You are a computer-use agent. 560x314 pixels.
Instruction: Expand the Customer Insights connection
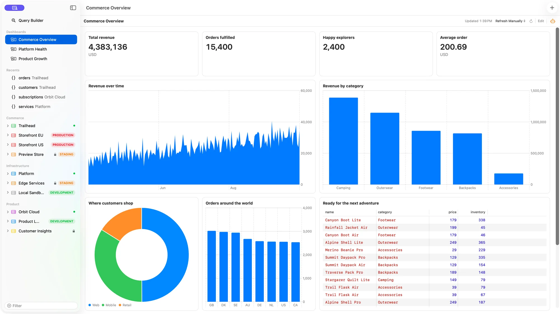click(x=8, y=231)
